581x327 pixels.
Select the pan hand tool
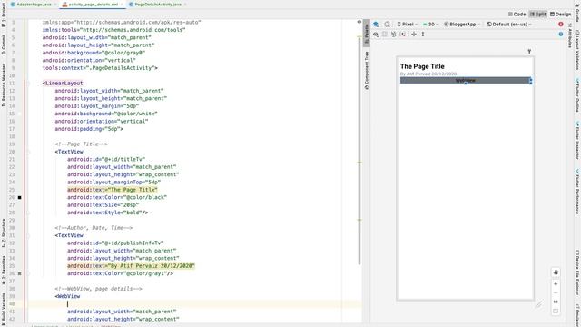click(556, 272)
